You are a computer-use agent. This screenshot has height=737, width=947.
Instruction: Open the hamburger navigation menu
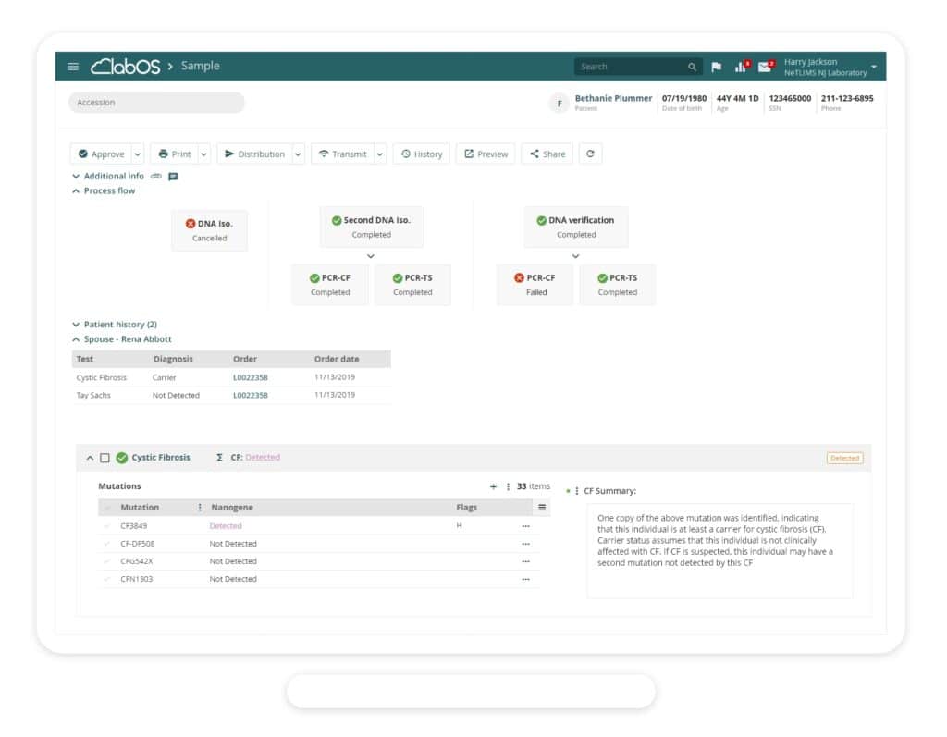click(74, 67)
